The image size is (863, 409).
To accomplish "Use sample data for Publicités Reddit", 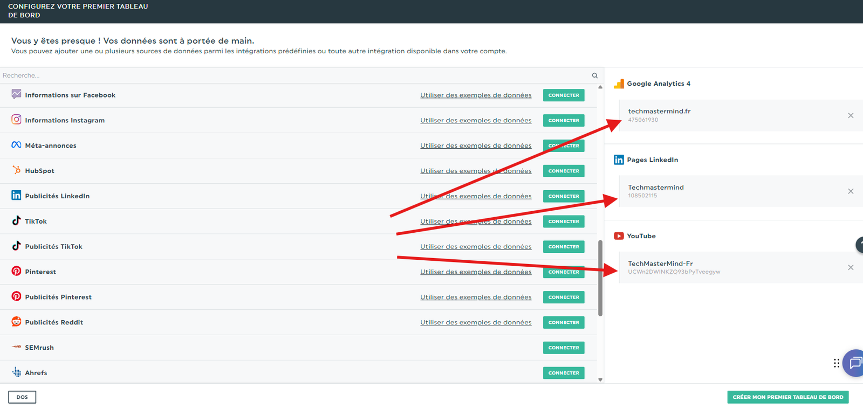I will pyautogui.click(x=476, y=323).
